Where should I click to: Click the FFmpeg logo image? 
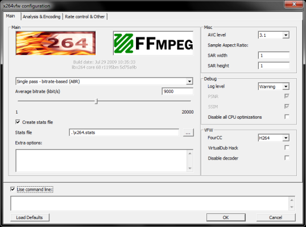154,43
